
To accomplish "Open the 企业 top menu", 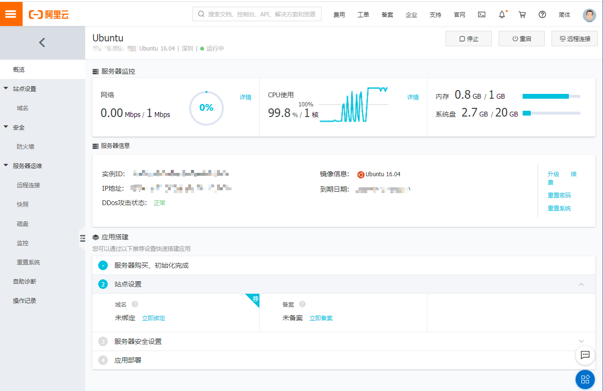I will 411,14.
